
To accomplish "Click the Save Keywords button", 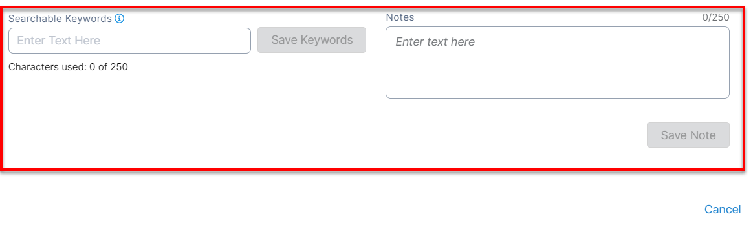I will tap(312, 40).
